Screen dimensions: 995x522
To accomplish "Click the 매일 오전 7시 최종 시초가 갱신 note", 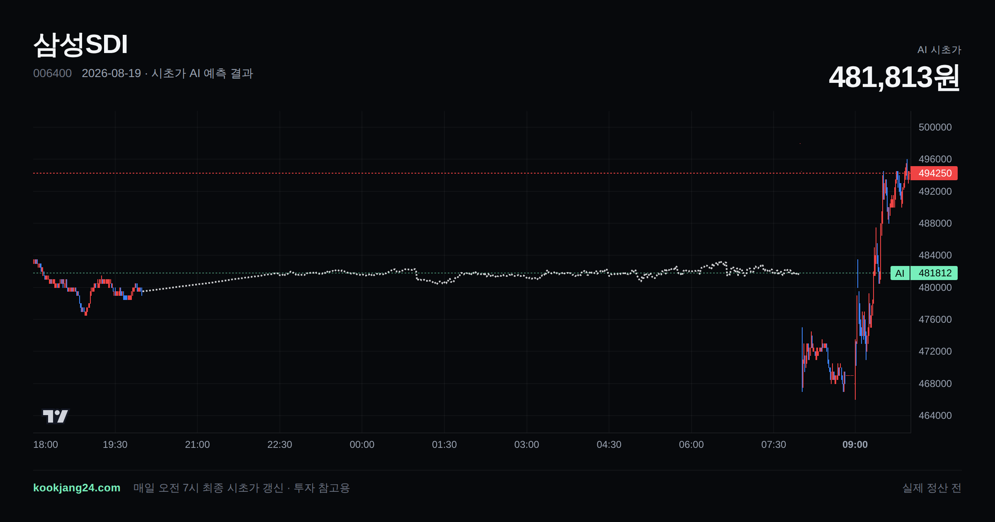I will [209, 488].
